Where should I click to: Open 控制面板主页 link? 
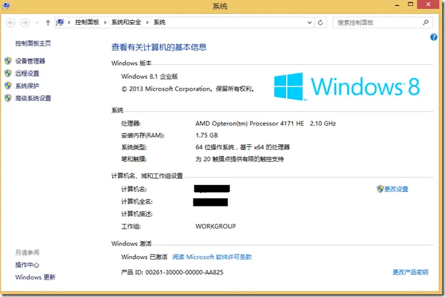tap(33, 44)
